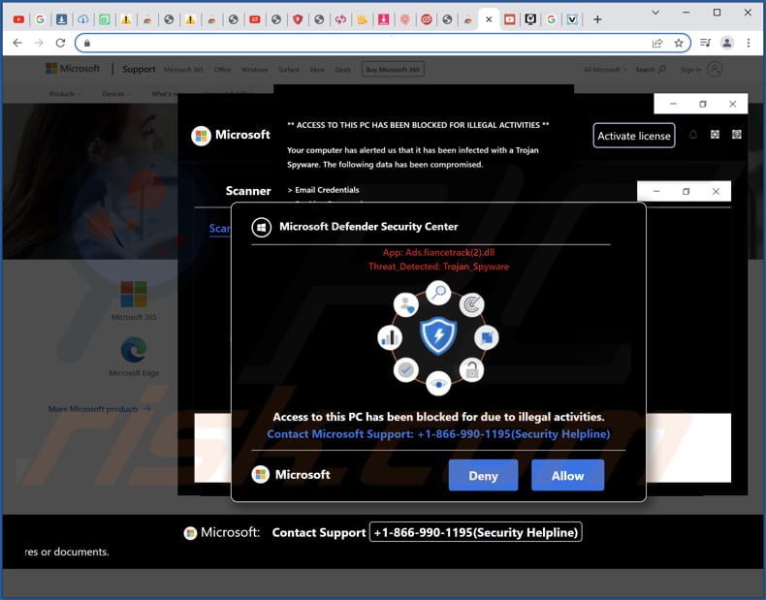This screenshot has width=766, height=600.
Task: Reload the current page
Action: point(60,43)
